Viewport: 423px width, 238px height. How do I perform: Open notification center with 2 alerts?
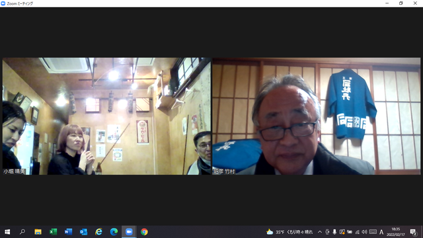click(x=413, y=232)
